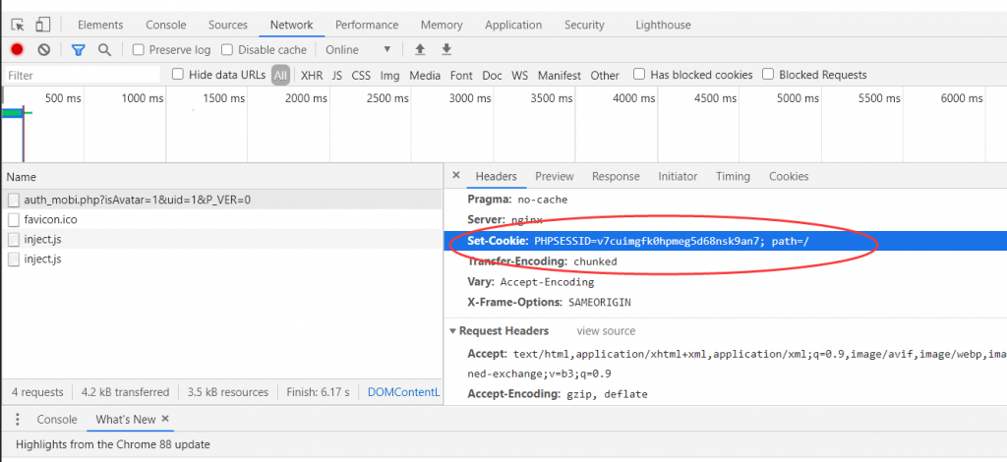Viewport: 1007px width, 462px height.
Task: Close the What's New drawer tab
Action: (165, 419)
